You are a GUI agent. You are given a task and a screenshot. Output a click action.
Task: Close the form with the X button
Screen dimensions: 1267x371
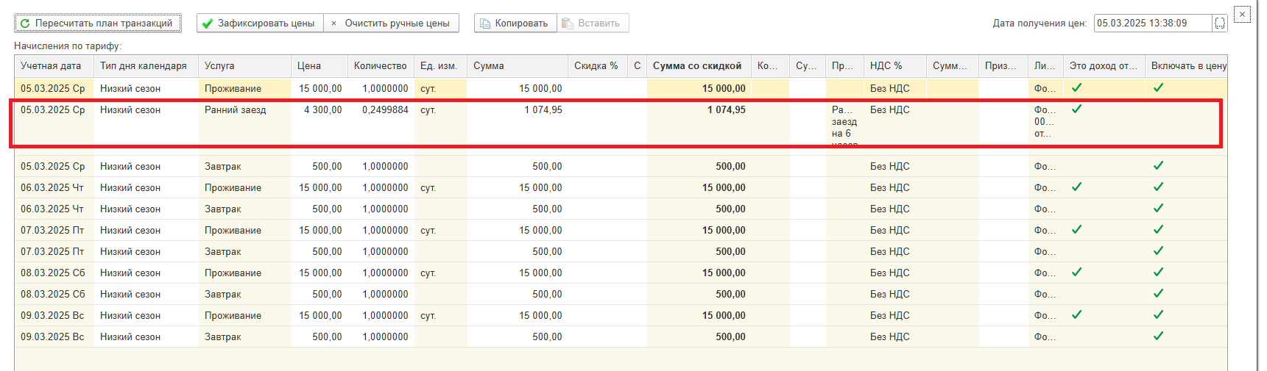pos(1243,14)
